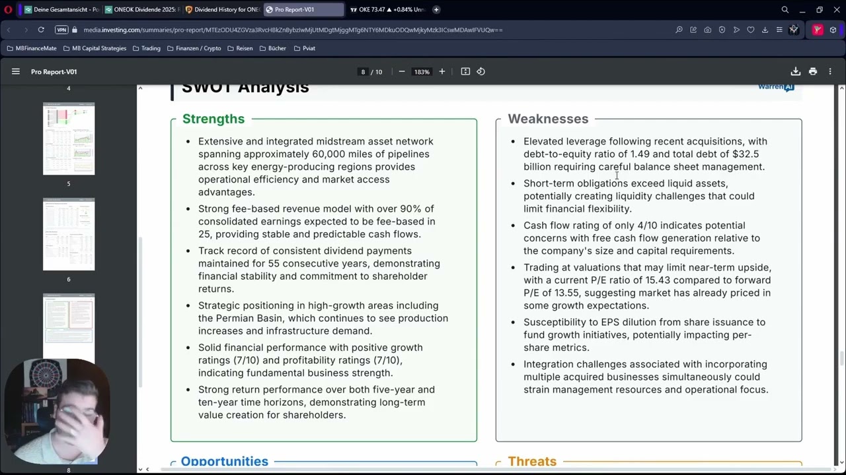This screenshot has width=846, height=475.
Task: Open the browser downloads icon
Action: pos(765,30)
